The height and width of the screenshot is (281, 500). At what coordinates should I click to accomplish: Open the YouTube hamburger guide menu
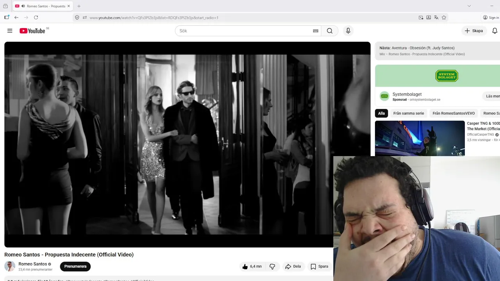pos(10,31)
